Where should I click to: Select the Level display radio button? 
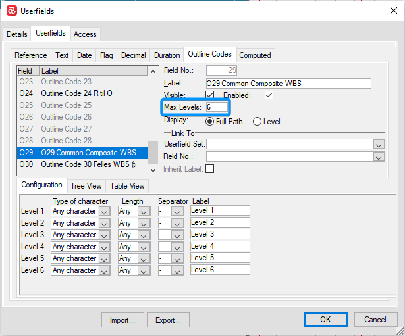pyautogui.click(x=257, y=121)
